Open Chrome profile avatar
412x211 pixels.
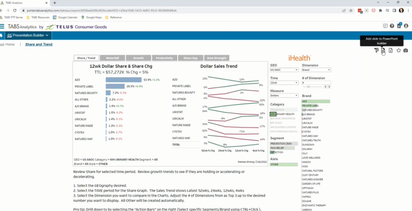[401, 11]
